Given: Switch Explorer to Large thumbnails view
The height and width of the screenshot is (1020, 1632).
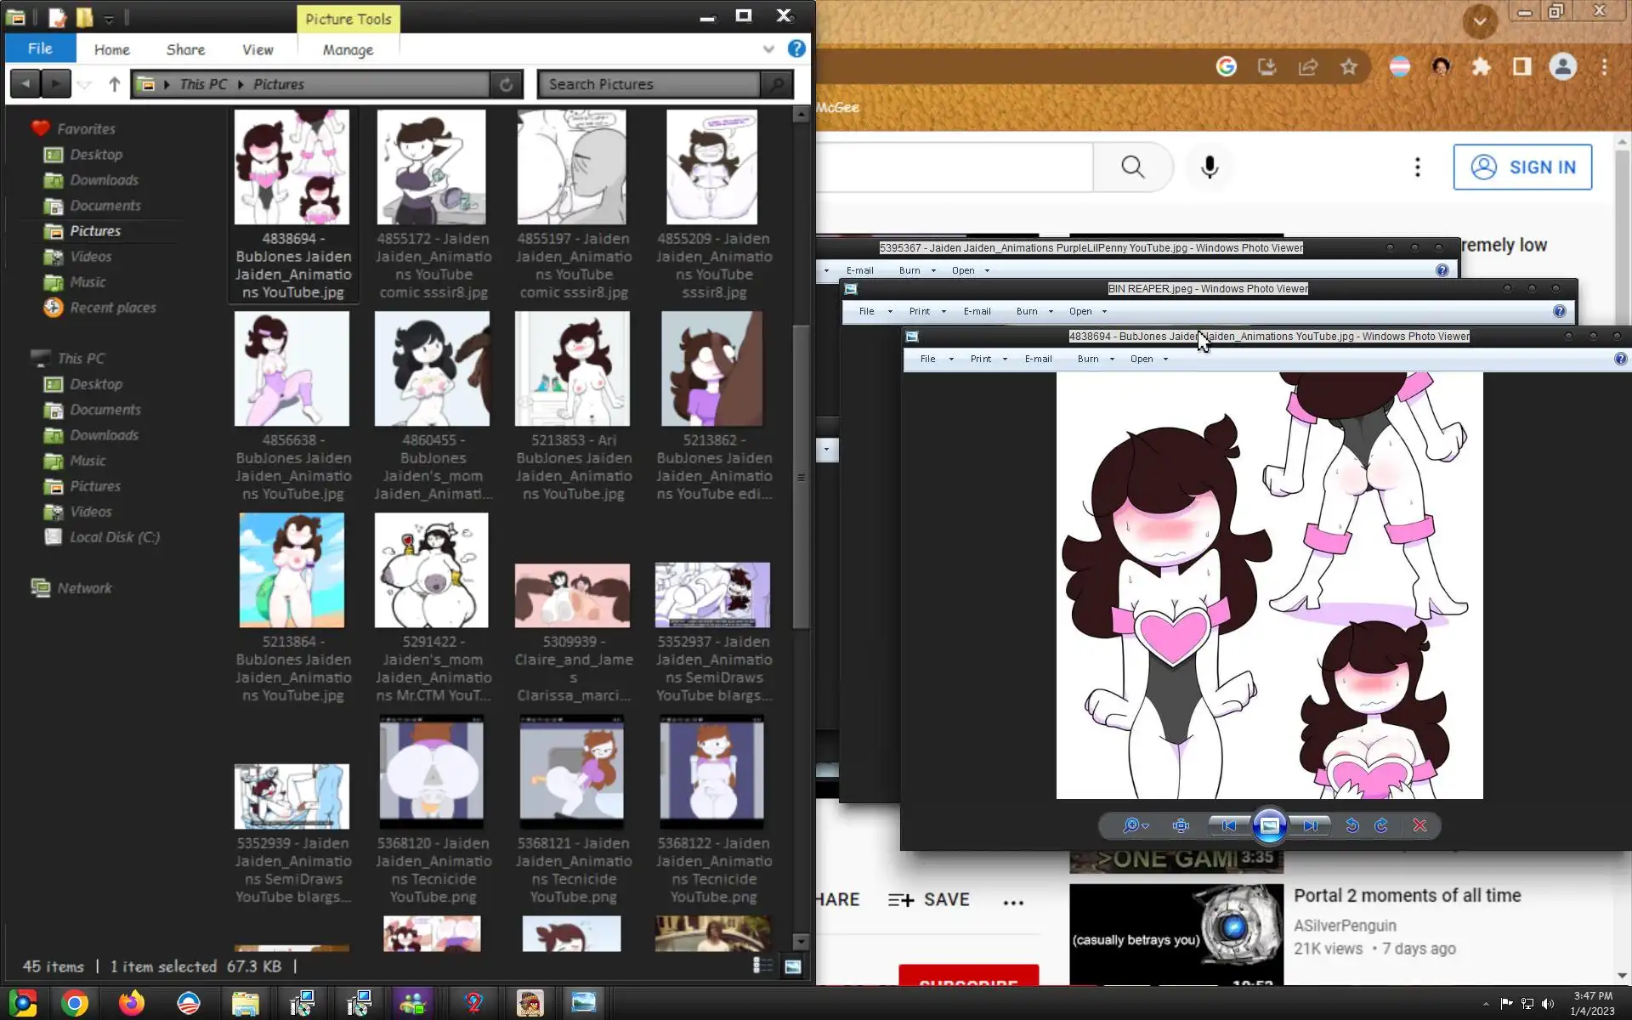Looking at the screenshot, I should [792, 966].
